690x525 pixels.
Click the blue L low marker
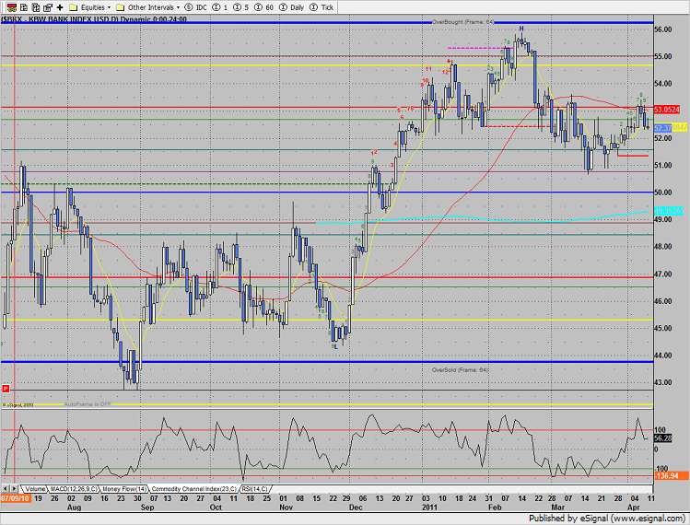335,346
